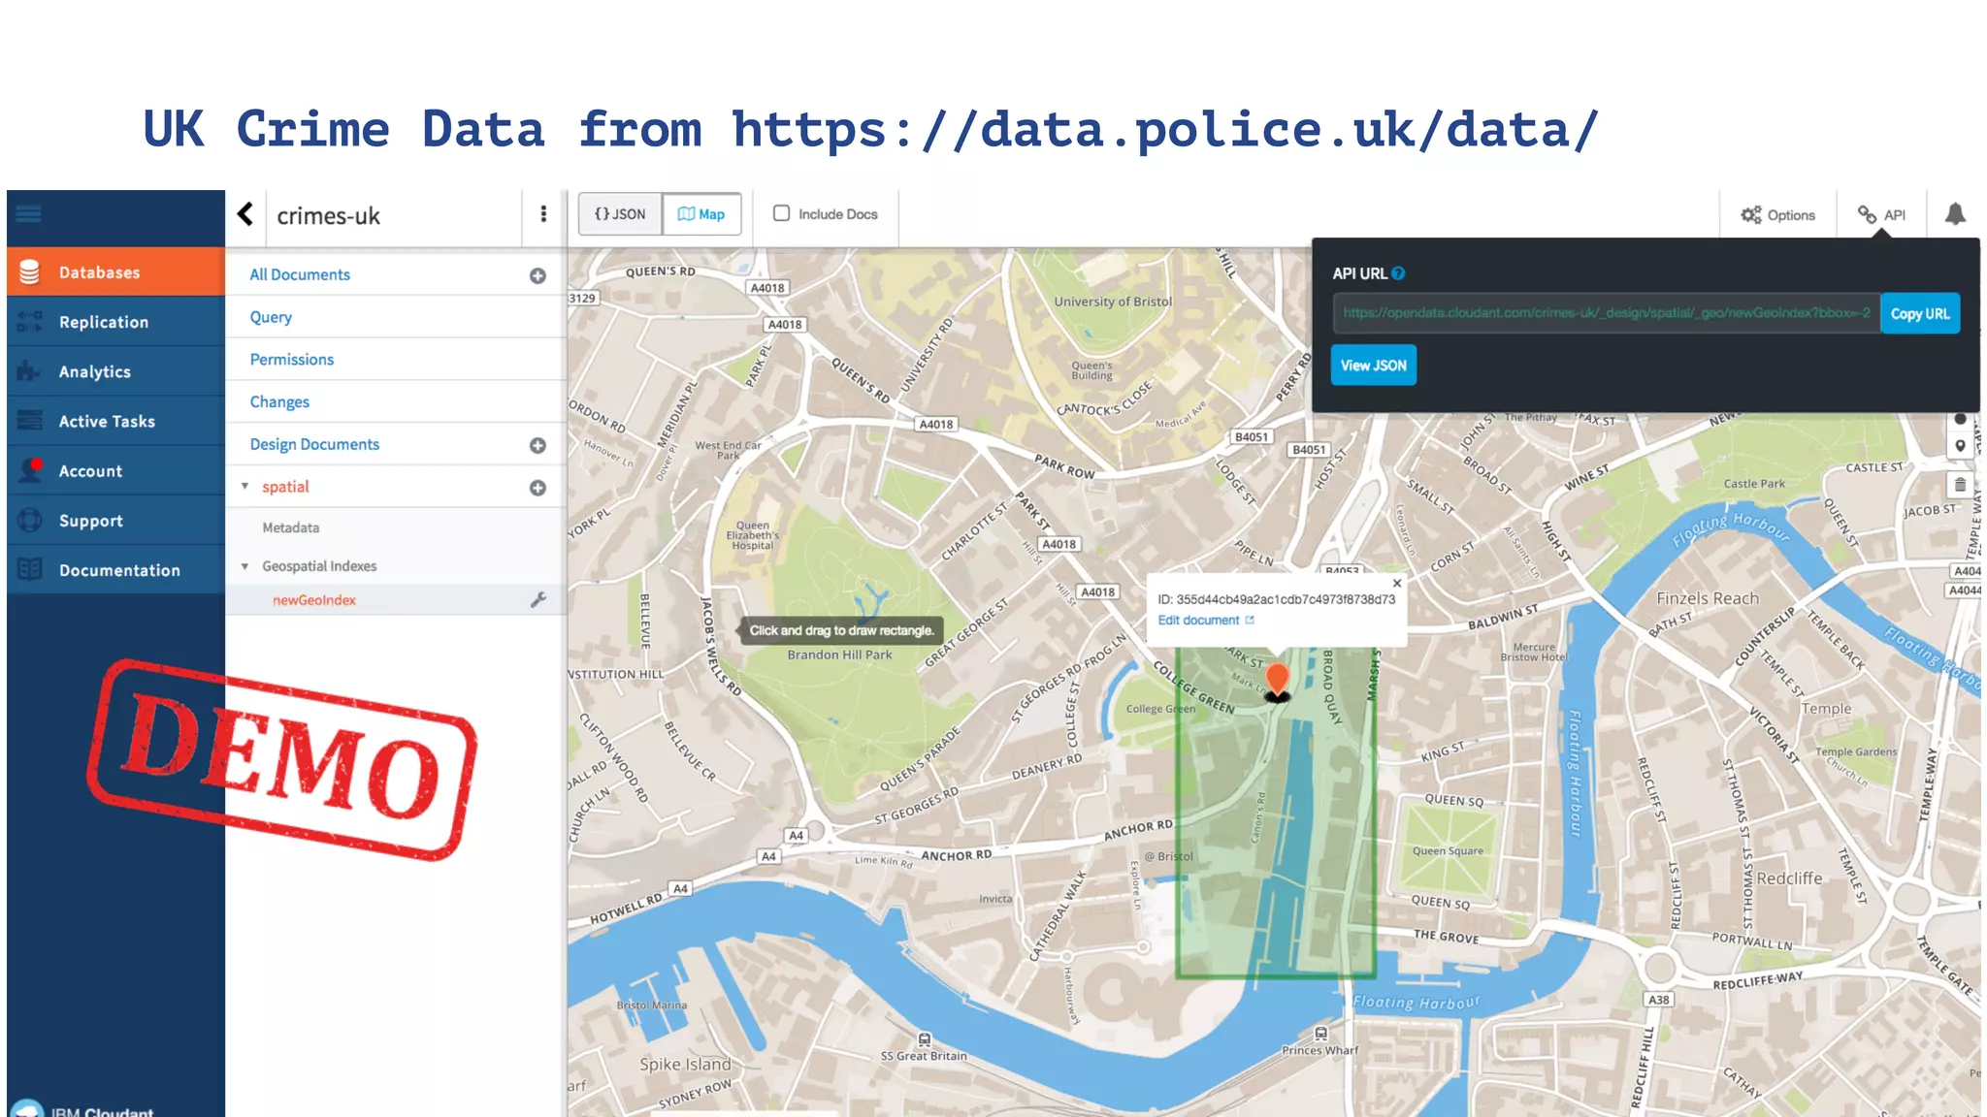Go back with the left chevron arrow
Screen dimensions: 1987x1117
coord(245,214)
